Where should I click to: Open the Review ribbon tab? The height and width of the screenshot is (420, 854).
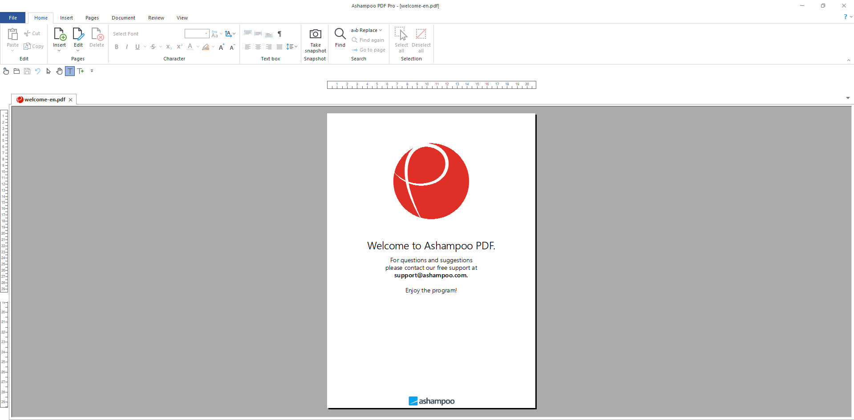(156, 18)
